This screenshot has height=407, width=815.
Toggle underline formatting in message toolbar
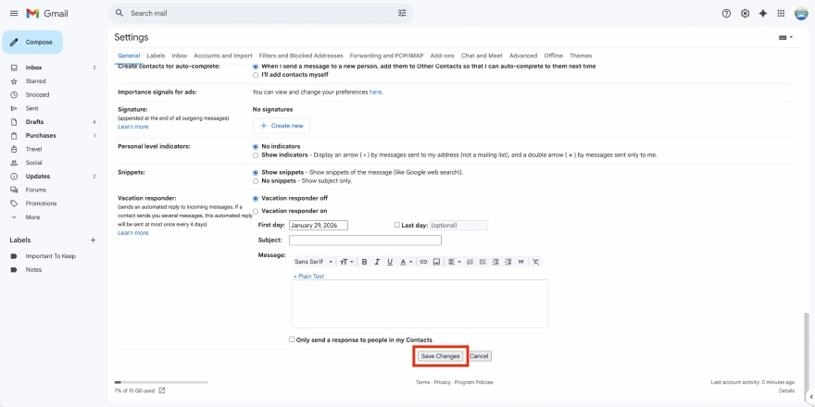tap(390, 262)
